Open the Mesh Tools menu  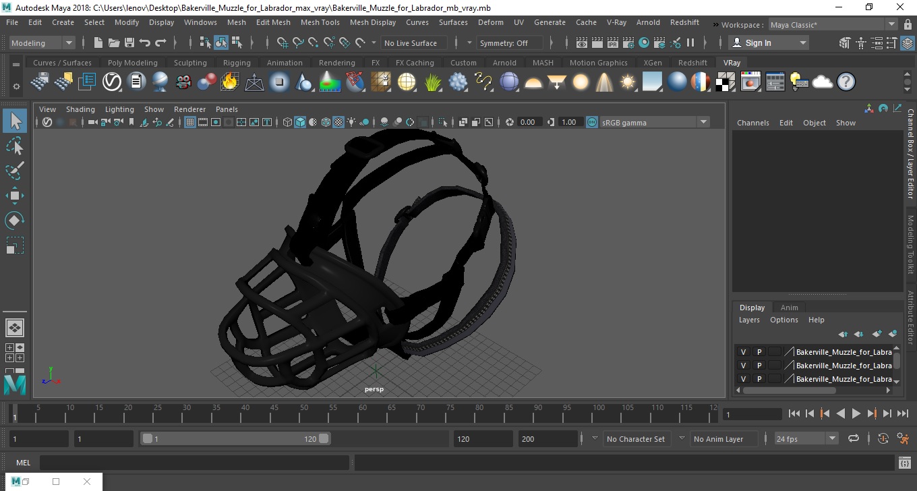click(x=320, y=22)
